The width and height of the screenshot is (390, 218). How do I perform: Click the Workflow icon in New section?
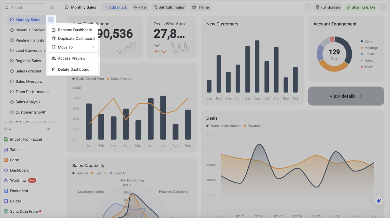[6, 181]
